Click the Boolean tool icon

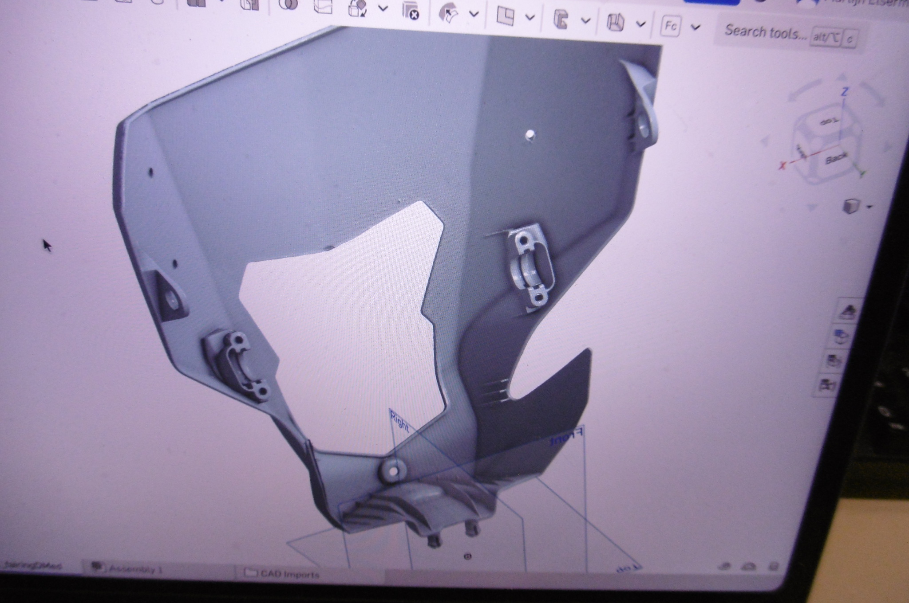[289, 5]
